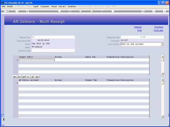Image resolution: width=170 pixels, height=127 pixels.
Task: Click the heart favorites icon
Action: click(59, 11)
